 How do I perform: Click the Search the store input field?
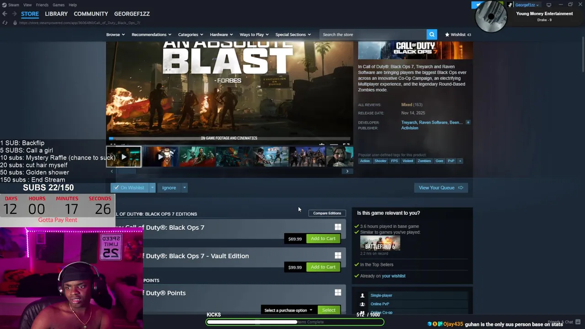point(373,35)
